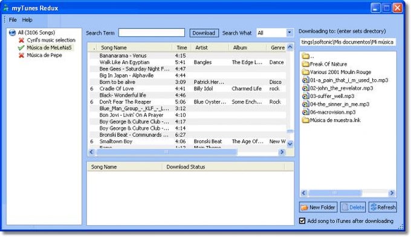Click green check icon beside Música de MeLeNaS
This screenshot has height=237, width=411.
(21, 48)
